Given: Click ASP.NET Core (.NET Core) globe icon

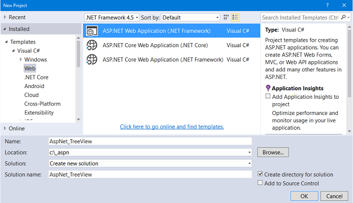Looking at the screenshot, I should click(x=92, y=45).
